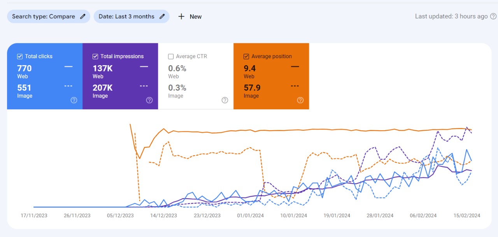
Task: Select the 207K Image impressions value
Action: (x=103, y=88)
